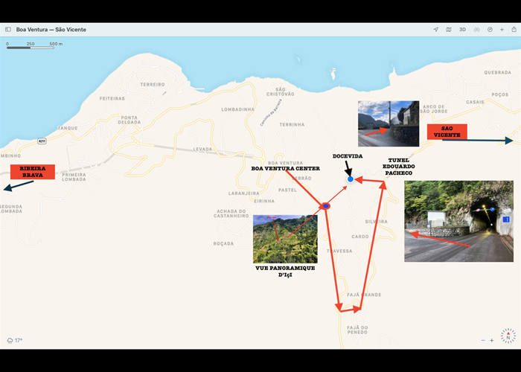Select the QUEBRADA map label
This screenshot has width=521, height=372.
[x=498, y=72]
